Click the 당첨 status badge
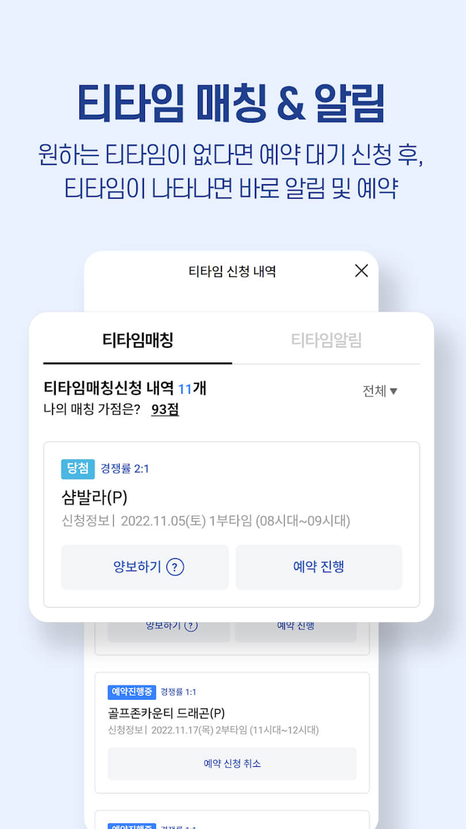The image size is (466, 829). pyautogui.click(x=78, y=469)
